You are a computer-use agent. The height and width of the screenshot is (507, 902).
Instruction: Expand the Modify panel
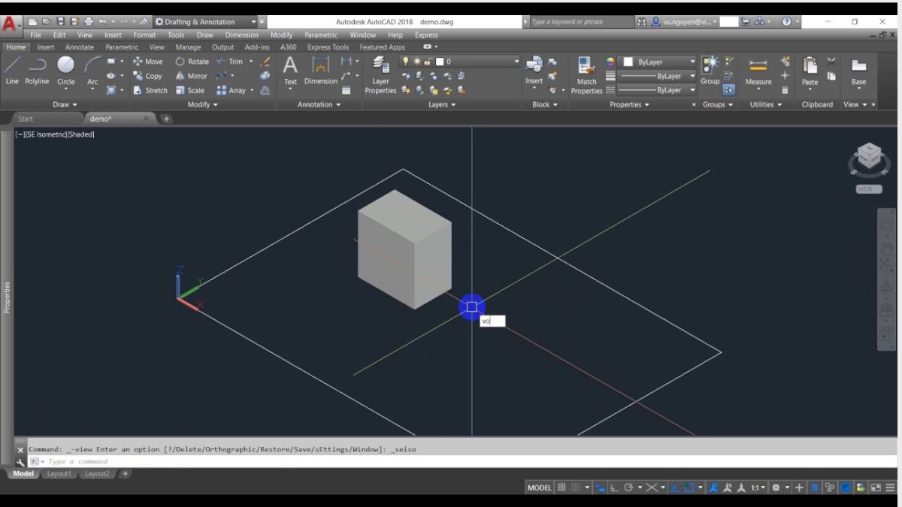201,104
